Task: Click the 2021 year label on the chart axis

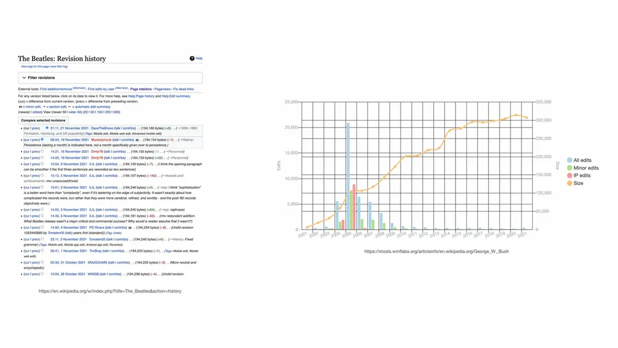Action: click(522, 235)
